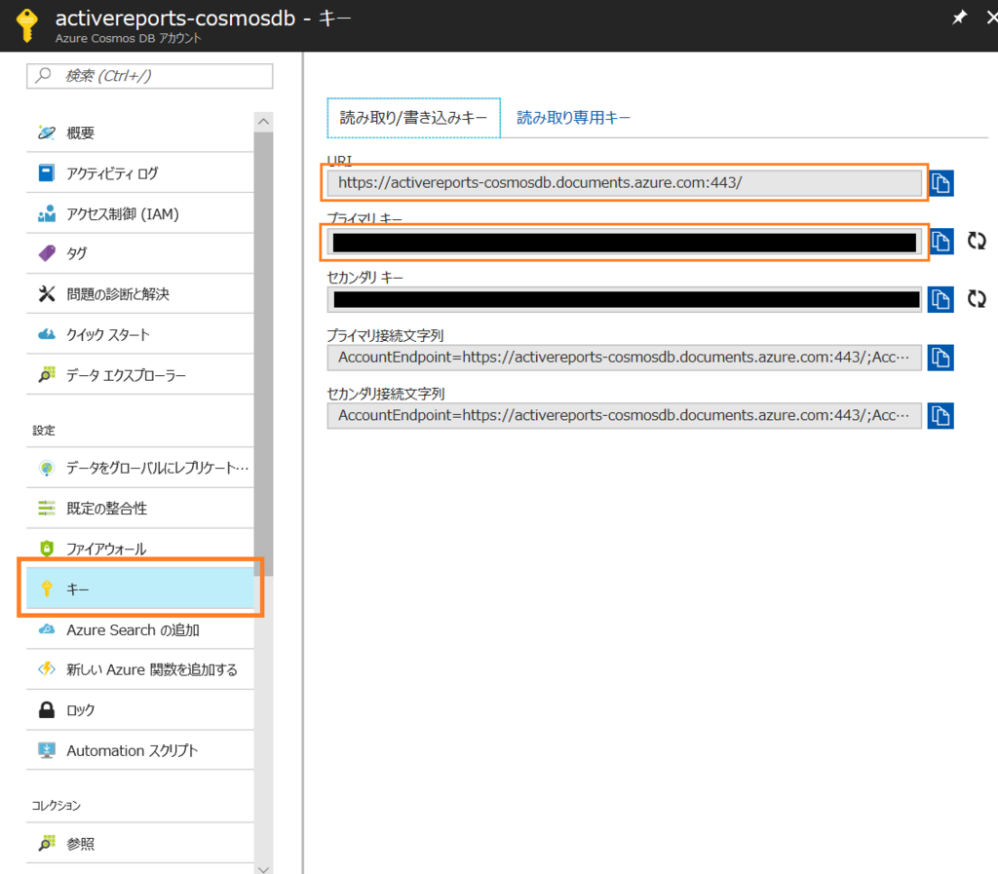
Task: Click the 問題の診断と解決 wrench icon
Action: [47, 294]
